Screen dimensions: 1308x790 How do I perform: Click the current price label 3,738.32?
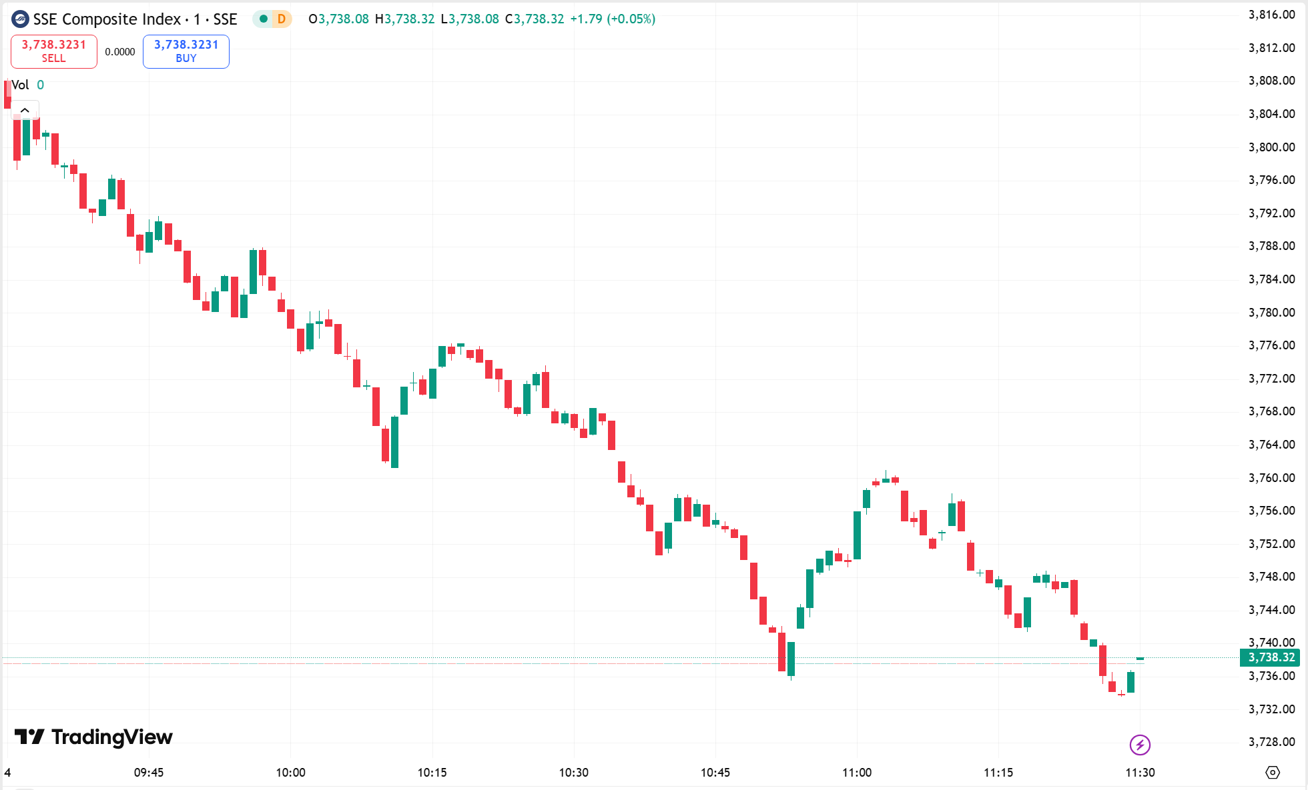pos(1271,657)
